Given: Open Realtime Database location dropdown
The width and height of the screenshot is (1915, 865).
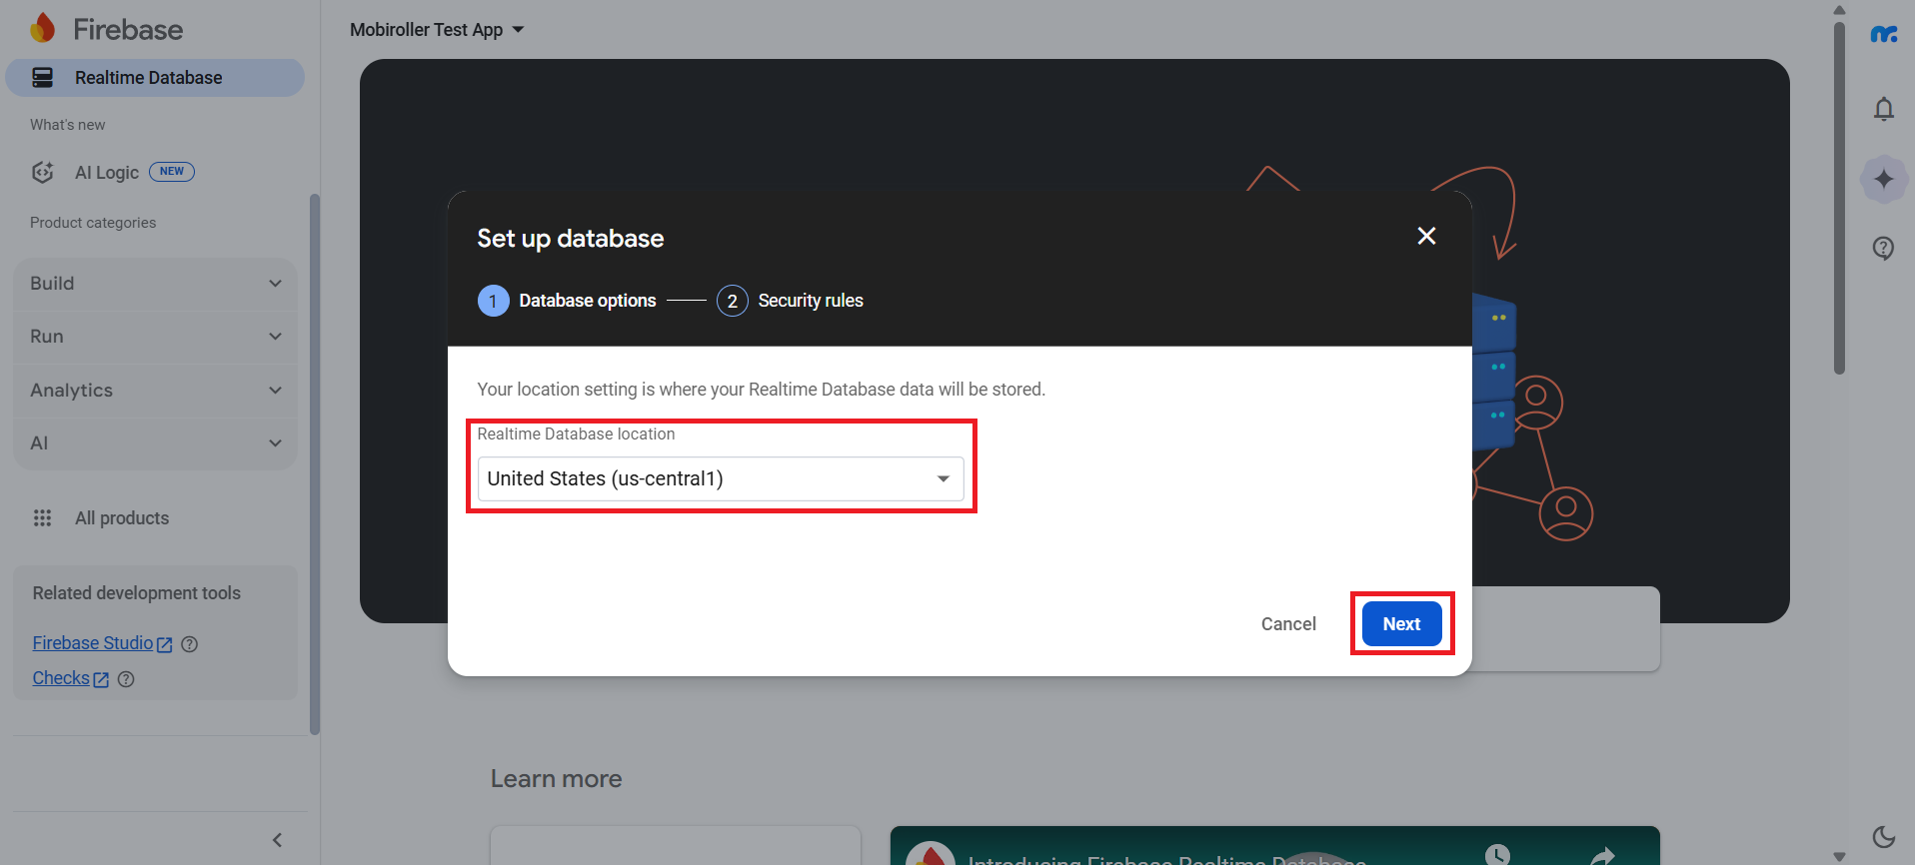Looking at the screenshot, I should pyautogui.click(x=721, y=478).
